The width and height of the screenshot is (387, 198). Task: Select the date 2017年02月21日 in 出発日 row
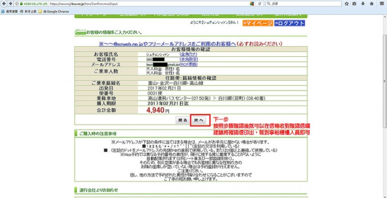click(164, 88)
